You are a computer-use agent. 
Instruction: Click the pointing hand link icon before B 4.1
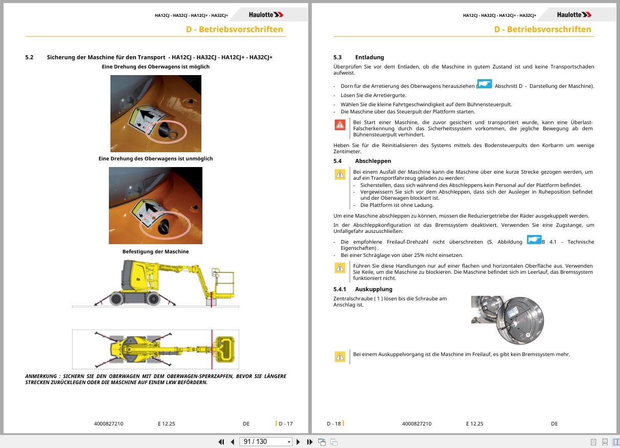pyautogui.click(x=534, y=240)
